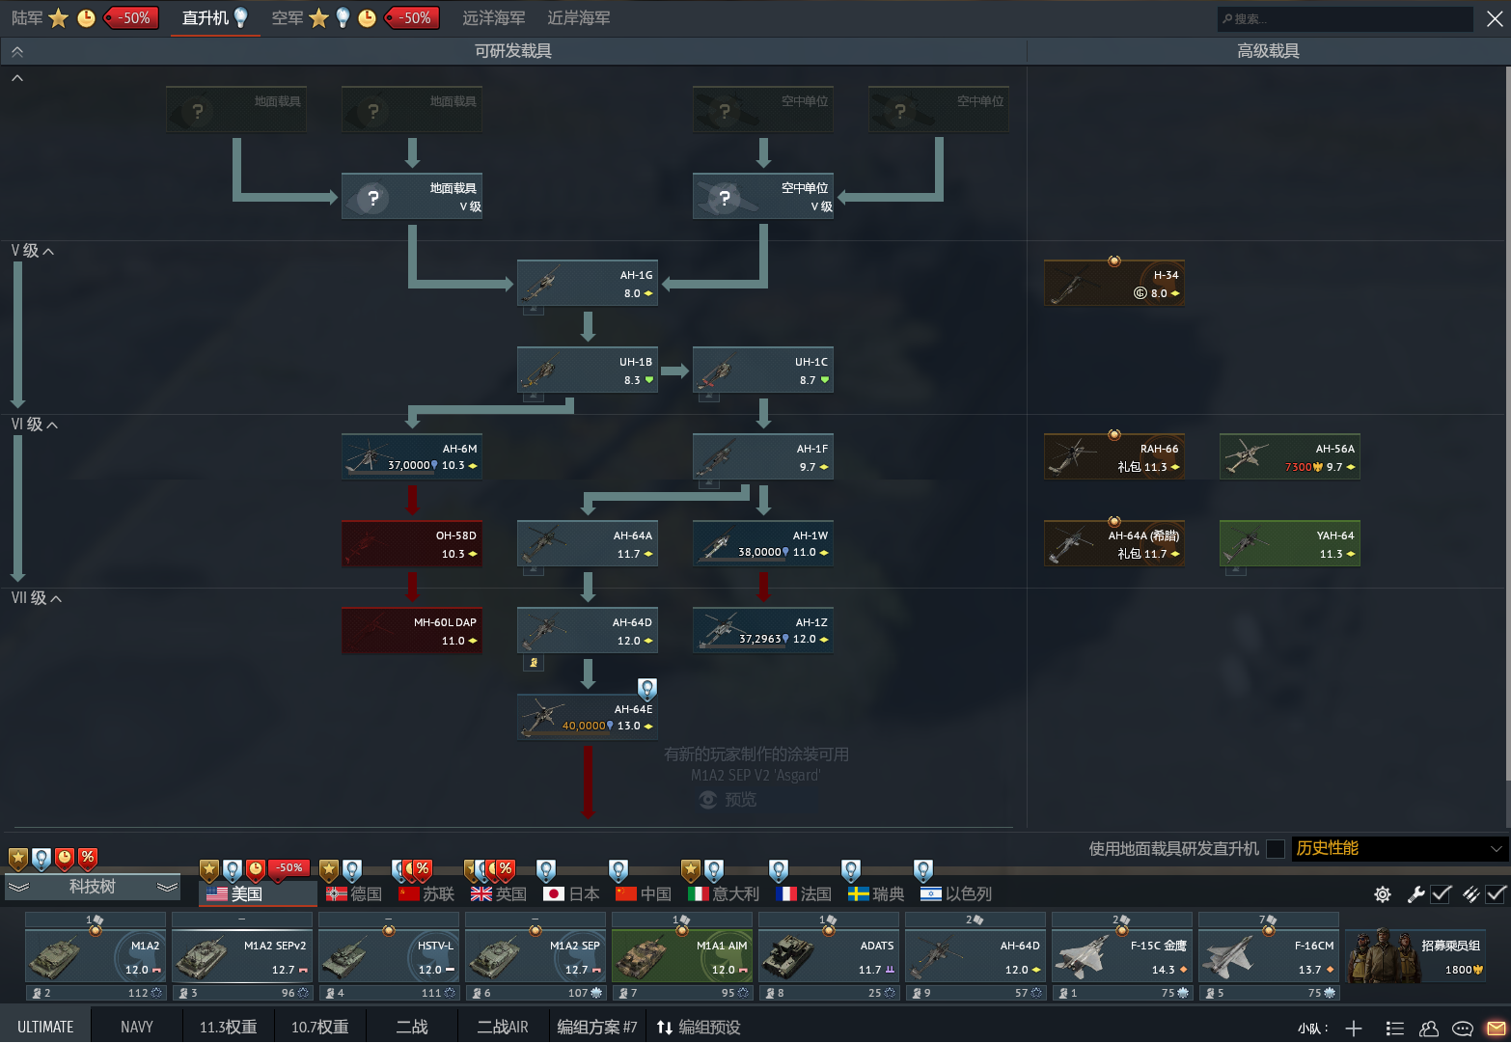Select the 编组方案 #7 preset button
Image resolution: width=1511 pixels, height=1043 pixels.
pyautogui.click(x=597, y=1028)
